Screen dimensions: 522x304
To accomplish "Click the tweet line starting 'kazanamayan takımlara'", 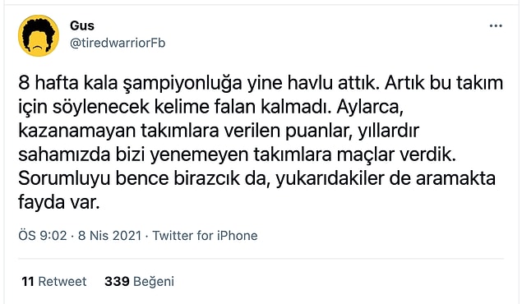I will tap(219, 131).
